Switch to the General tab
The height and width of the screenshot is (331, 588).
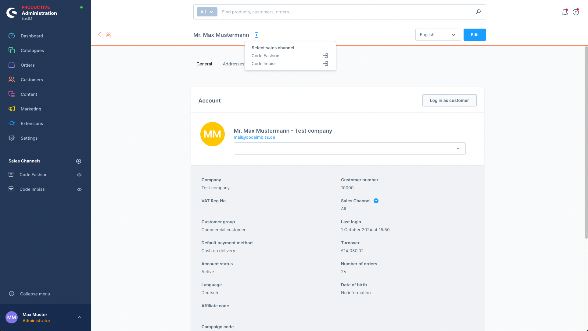[204, 64]
